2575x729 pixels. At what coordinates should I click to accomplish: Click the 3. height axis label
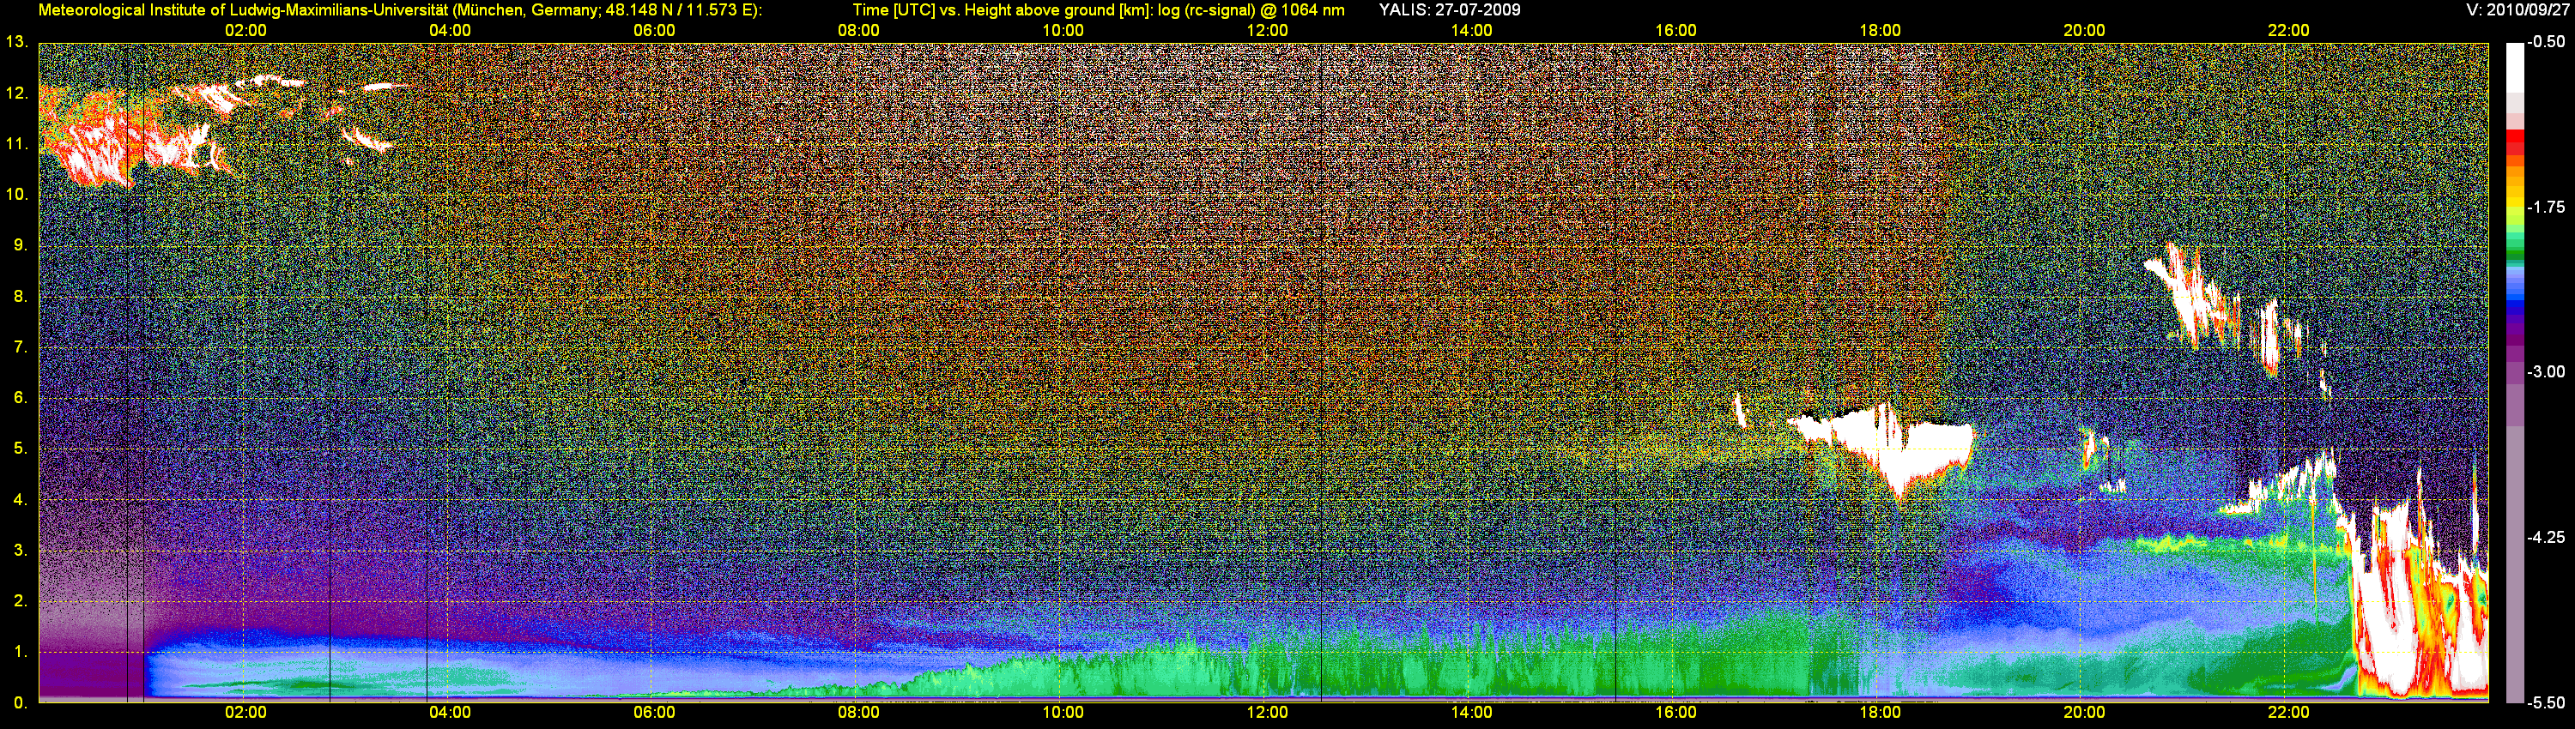(x=20, y=551)
